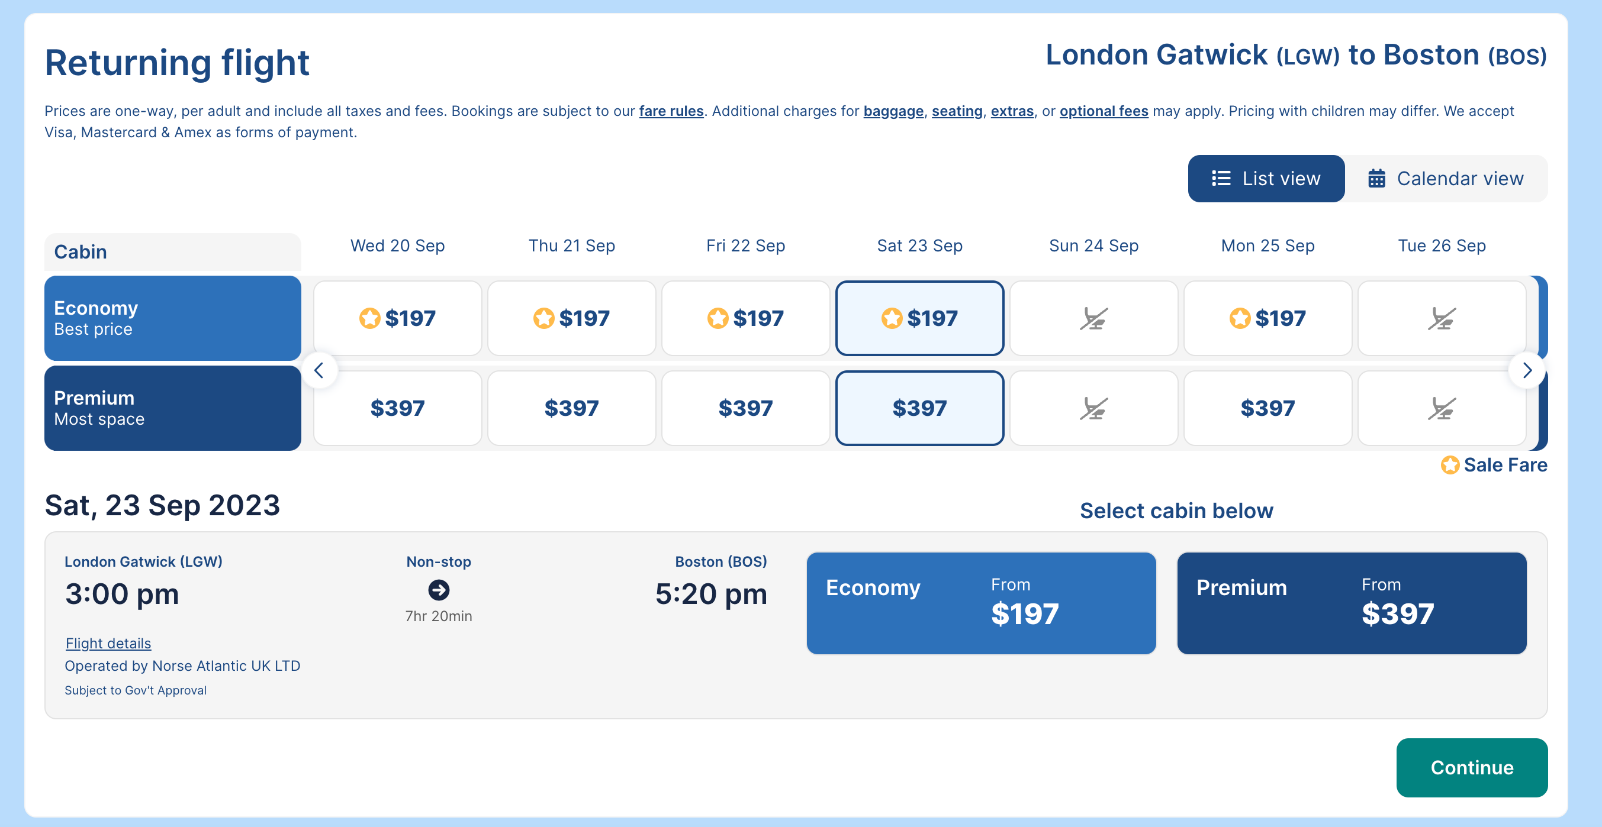Screen dimensions: 1602x827
Task: Click the list view icon
Action: (x=1221, y=179)
